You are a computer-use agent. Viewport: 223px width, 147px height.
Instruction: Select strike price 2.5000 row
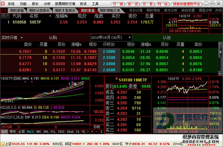coord(109,51)
